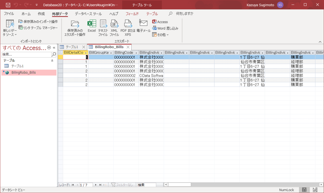Export via E-mail icon

coord(143,26)
